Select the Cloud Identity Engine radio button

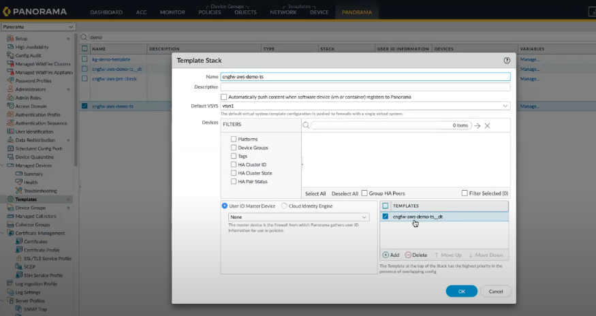[x=284, y=206]
